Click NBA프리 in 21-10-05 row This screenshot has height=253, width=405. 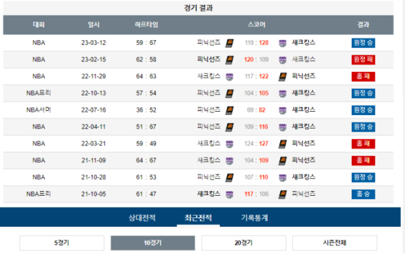click(x=38, y=194)
